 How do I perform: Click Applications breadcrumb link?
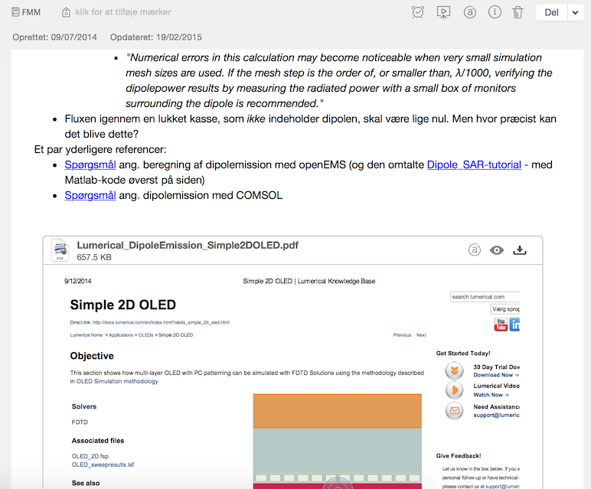click(121, 335)
